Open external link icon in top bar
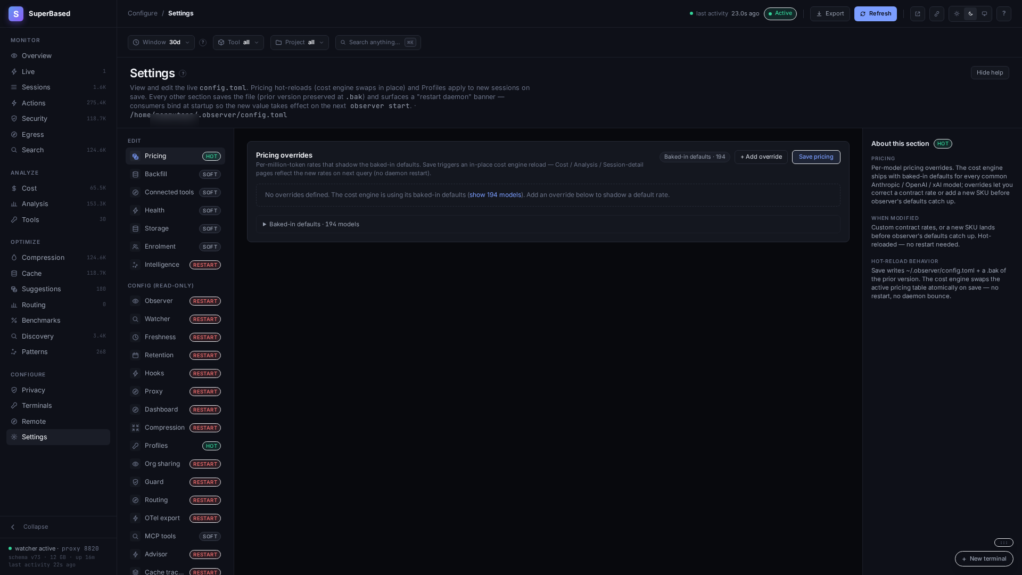The width and height of the screenshot is (1022, 575). (x=918, y=14)
